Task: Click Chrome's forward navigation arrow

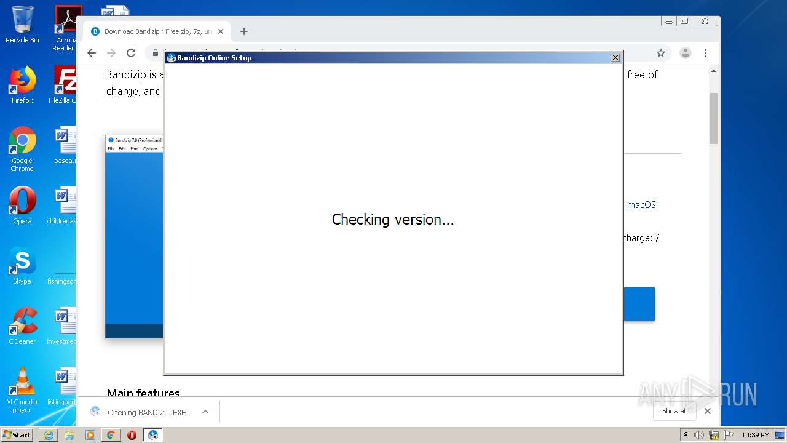Action: pos(111,53)
